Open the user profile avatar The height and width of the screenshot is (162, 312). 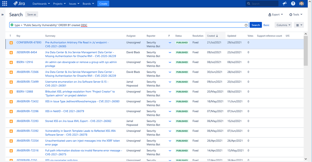pos(302,3)
